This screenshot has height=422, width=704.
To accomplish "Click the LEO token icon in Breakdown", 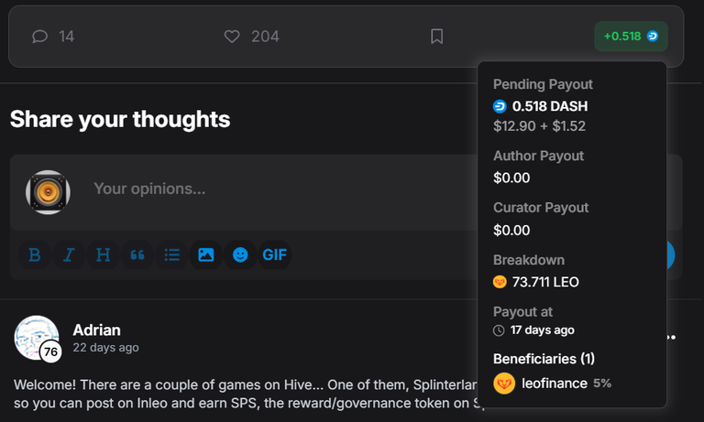I will click(x=500, y=282).
